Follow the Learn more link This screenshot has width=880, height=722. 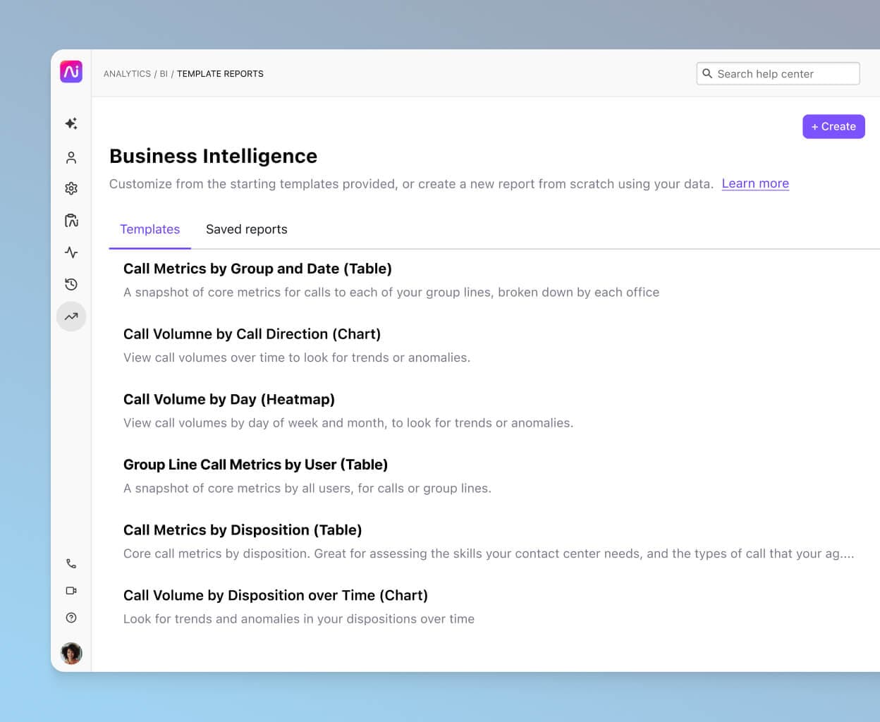pyautogui.click(x=754, y=183)
